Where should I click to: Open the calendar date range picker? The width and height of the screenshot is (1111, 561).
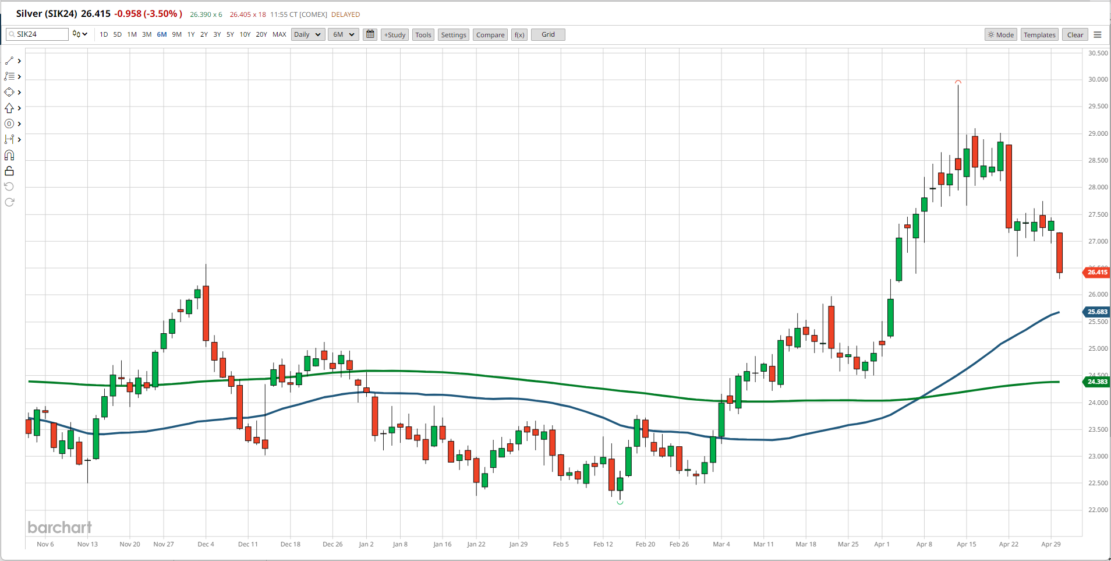tap(370, 34)
